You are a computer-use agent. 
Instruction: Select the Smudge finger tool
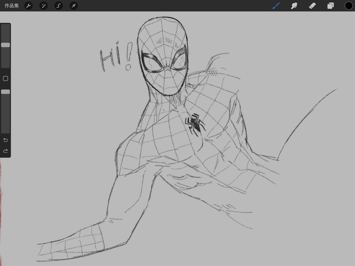pos(294,6)
